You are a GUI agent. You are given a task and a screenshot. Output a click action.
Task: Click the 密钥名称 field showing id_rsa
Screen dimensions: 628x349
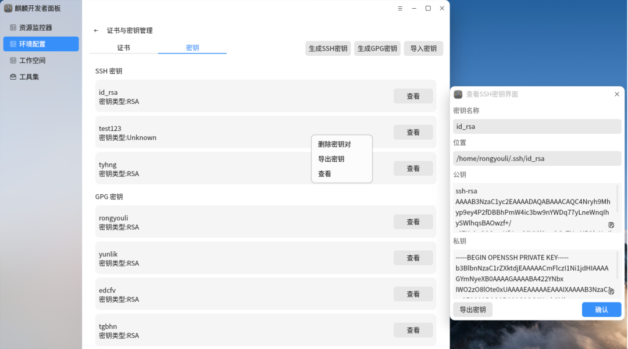click(x=537, y=126)
